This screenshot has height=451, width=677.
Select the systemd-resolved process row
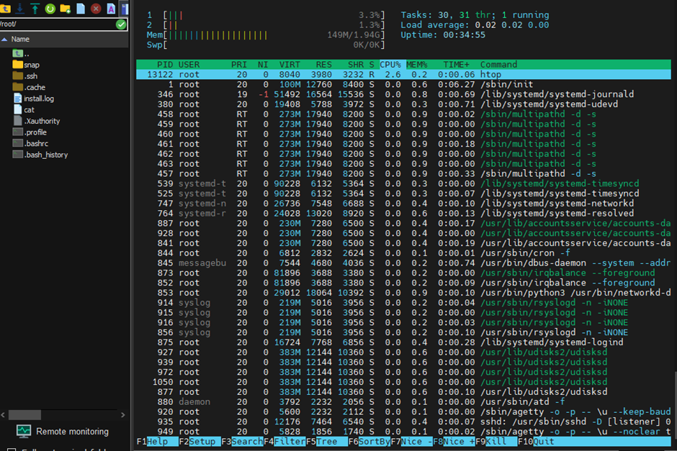[403, 214]
